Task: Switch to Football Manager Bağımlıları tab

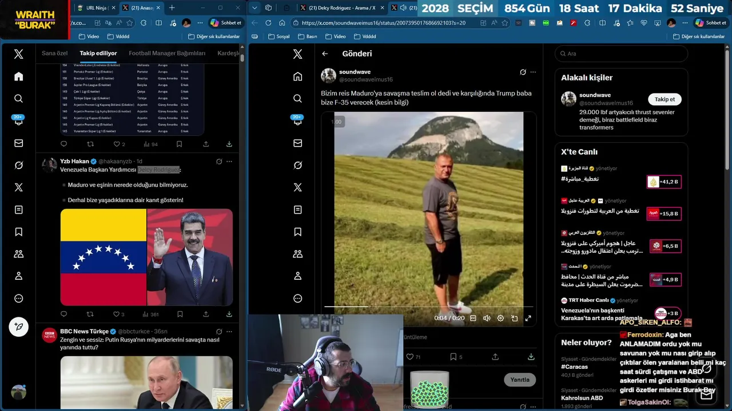Action: click(167, 53)
